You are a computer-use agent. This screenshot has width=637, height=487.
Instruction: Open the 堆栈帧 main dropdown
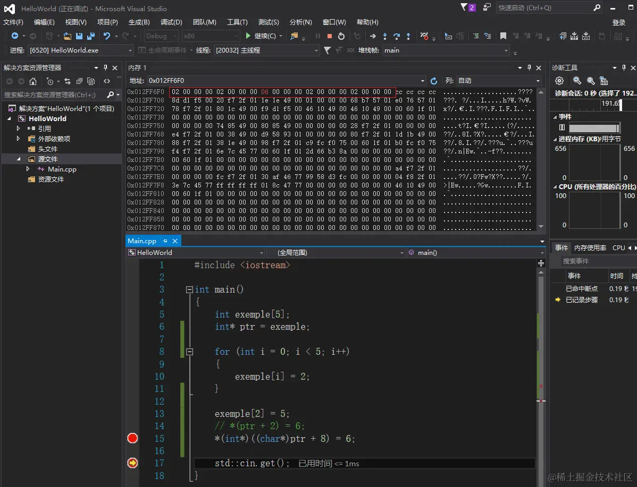[x=506, y=50]
